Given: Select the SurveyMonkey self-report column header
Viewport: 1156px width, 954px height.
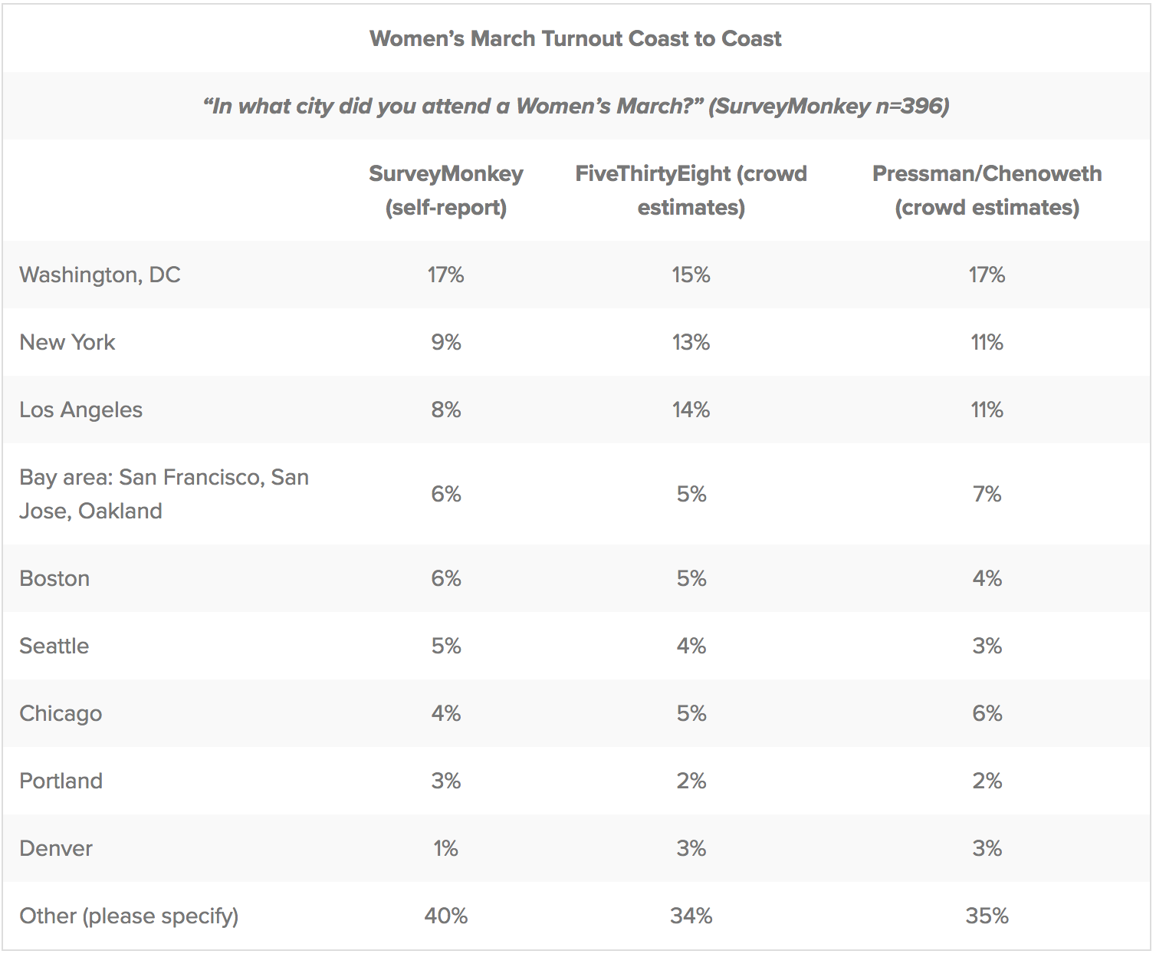Looking at the screenshot, I should pos(446,190).
